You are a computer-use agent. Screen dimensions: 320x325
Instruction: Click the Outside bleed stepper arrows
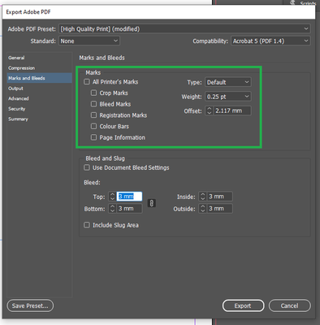click(202, 209)
